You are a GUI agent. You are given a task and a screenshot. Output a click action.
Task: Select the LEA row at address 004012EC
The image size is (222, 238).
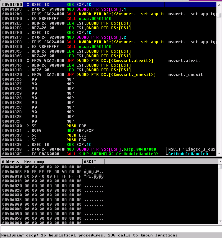(108, 28)
